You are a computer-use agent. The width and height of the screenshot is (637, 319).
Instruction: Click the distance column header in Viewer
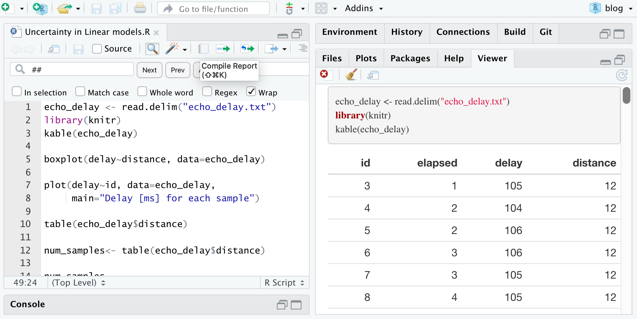594,163
